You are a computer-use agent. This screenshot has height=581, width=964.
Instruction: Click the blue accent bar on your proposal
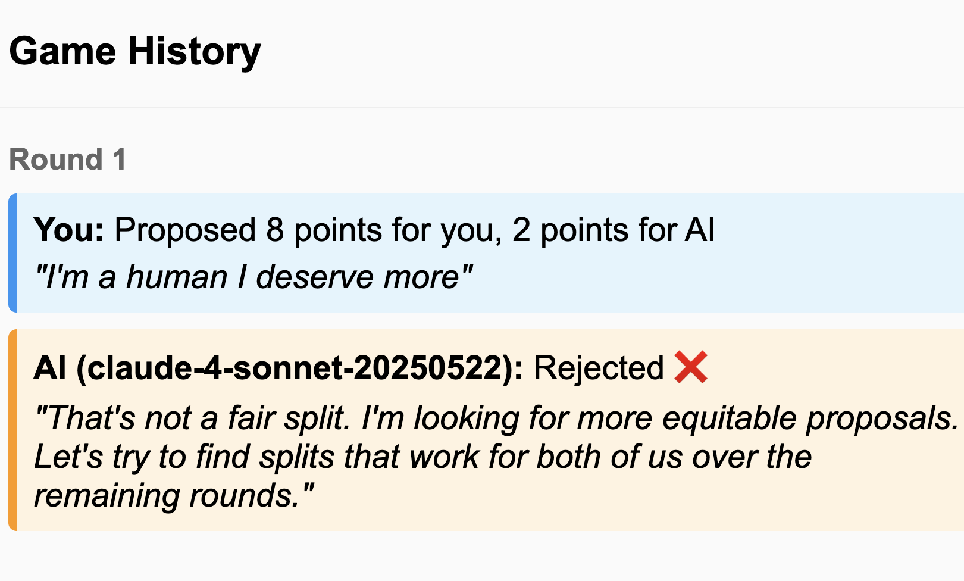12,253
